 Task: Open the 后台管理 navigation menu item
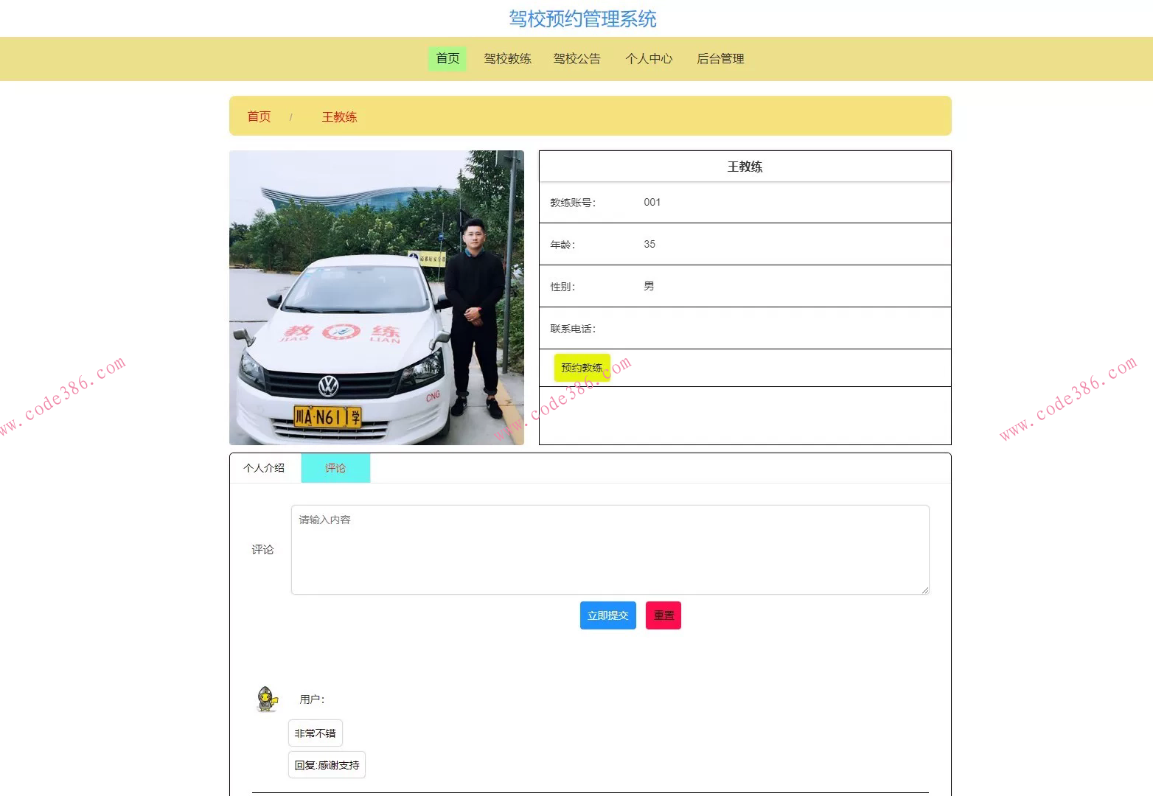[720, 58]
